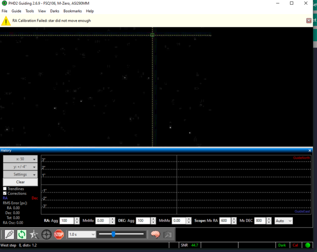
Task: Increase RA MnMo with stepper up arrow
Action: click(113, 219)
